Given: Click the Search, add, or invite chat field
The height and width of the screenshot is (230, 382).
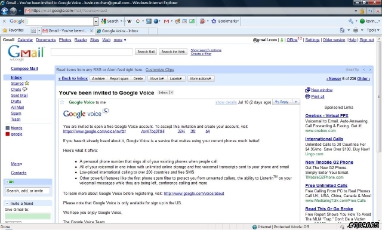Looking at the screenshot, I should [27, 191].
